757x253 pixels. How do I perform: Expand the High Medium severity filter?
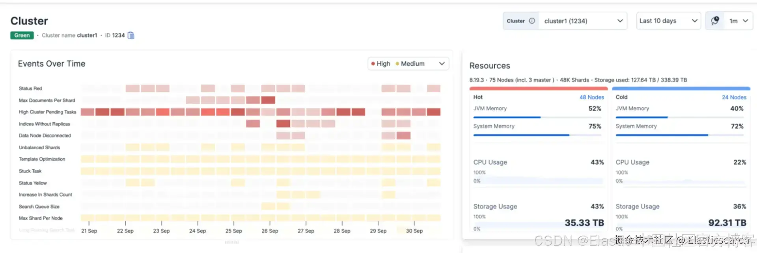[442, 64]
